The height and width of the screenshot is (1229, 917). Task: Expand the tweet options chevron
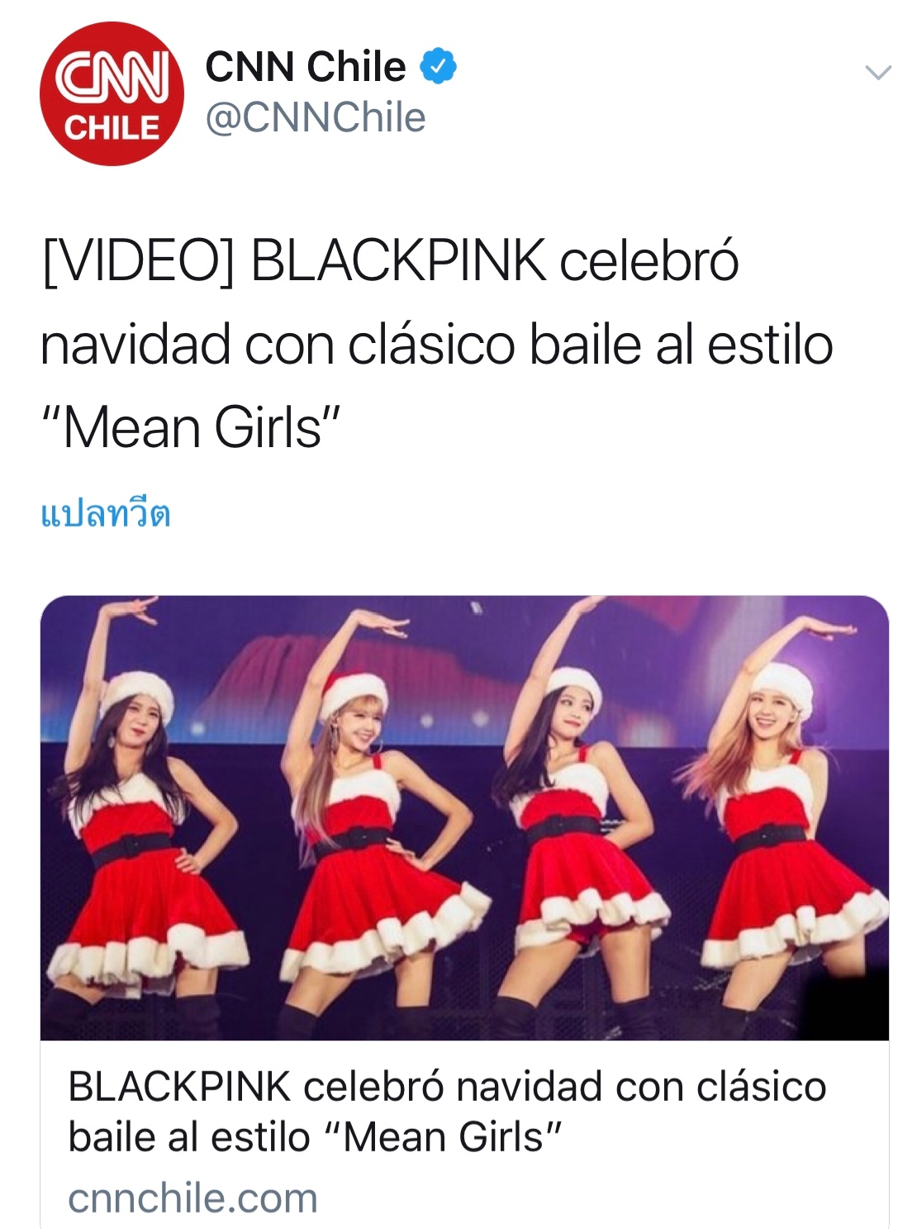point(877,73)
